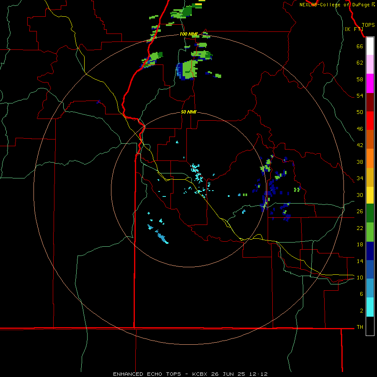Viewport: 377px width, 377px height.
Task: Click the large green echo with navy edge
Action: (187, 70)
